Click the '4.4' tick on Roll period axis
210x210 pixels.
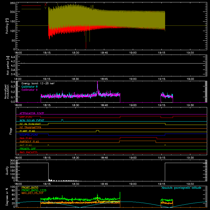tap(13, 57)
